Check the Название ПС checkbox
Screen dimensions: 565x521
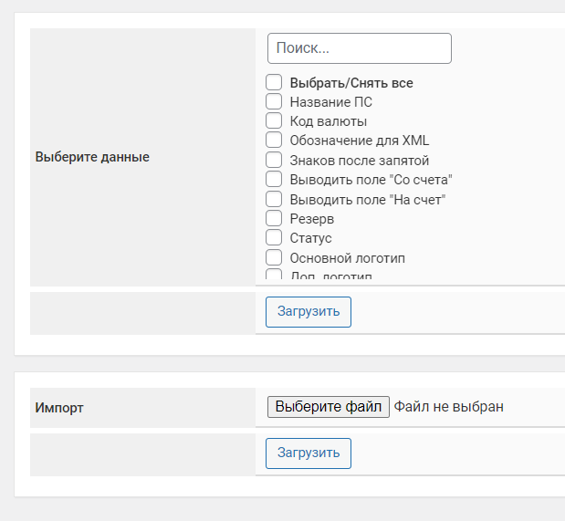pyautogui.click(x=274, y=101)
